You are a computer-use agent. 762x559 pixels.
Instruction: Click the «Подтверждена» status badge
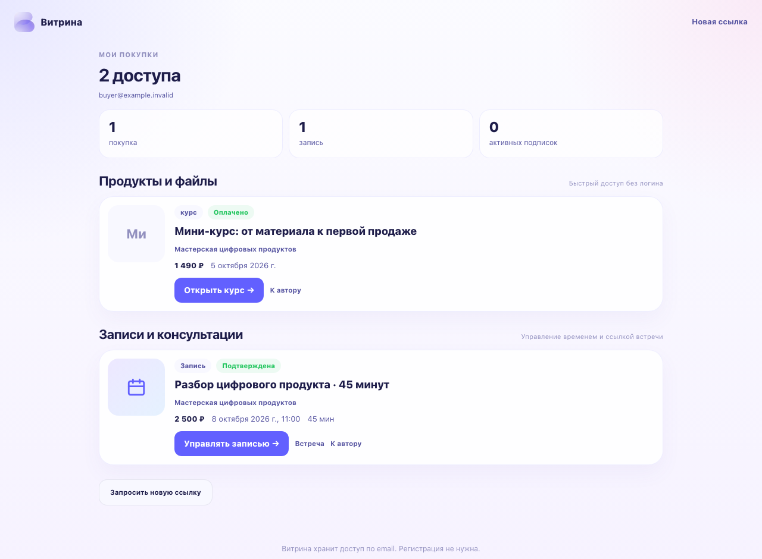pyautogui.click(x=248, y=366)
